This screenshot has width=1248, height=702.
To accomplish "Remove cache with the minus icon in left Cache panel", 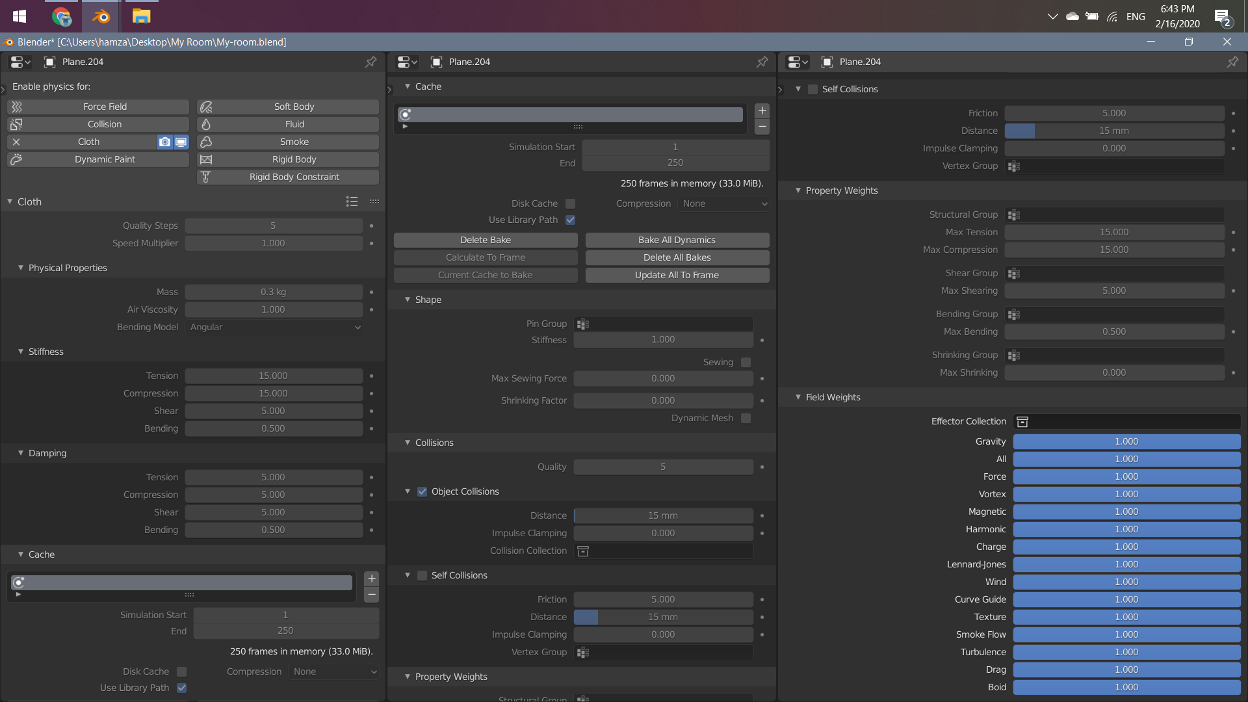I will [x=372, y=595].
